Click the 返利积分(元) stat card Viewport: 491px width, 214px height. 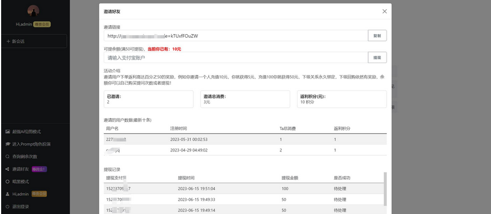342,100
